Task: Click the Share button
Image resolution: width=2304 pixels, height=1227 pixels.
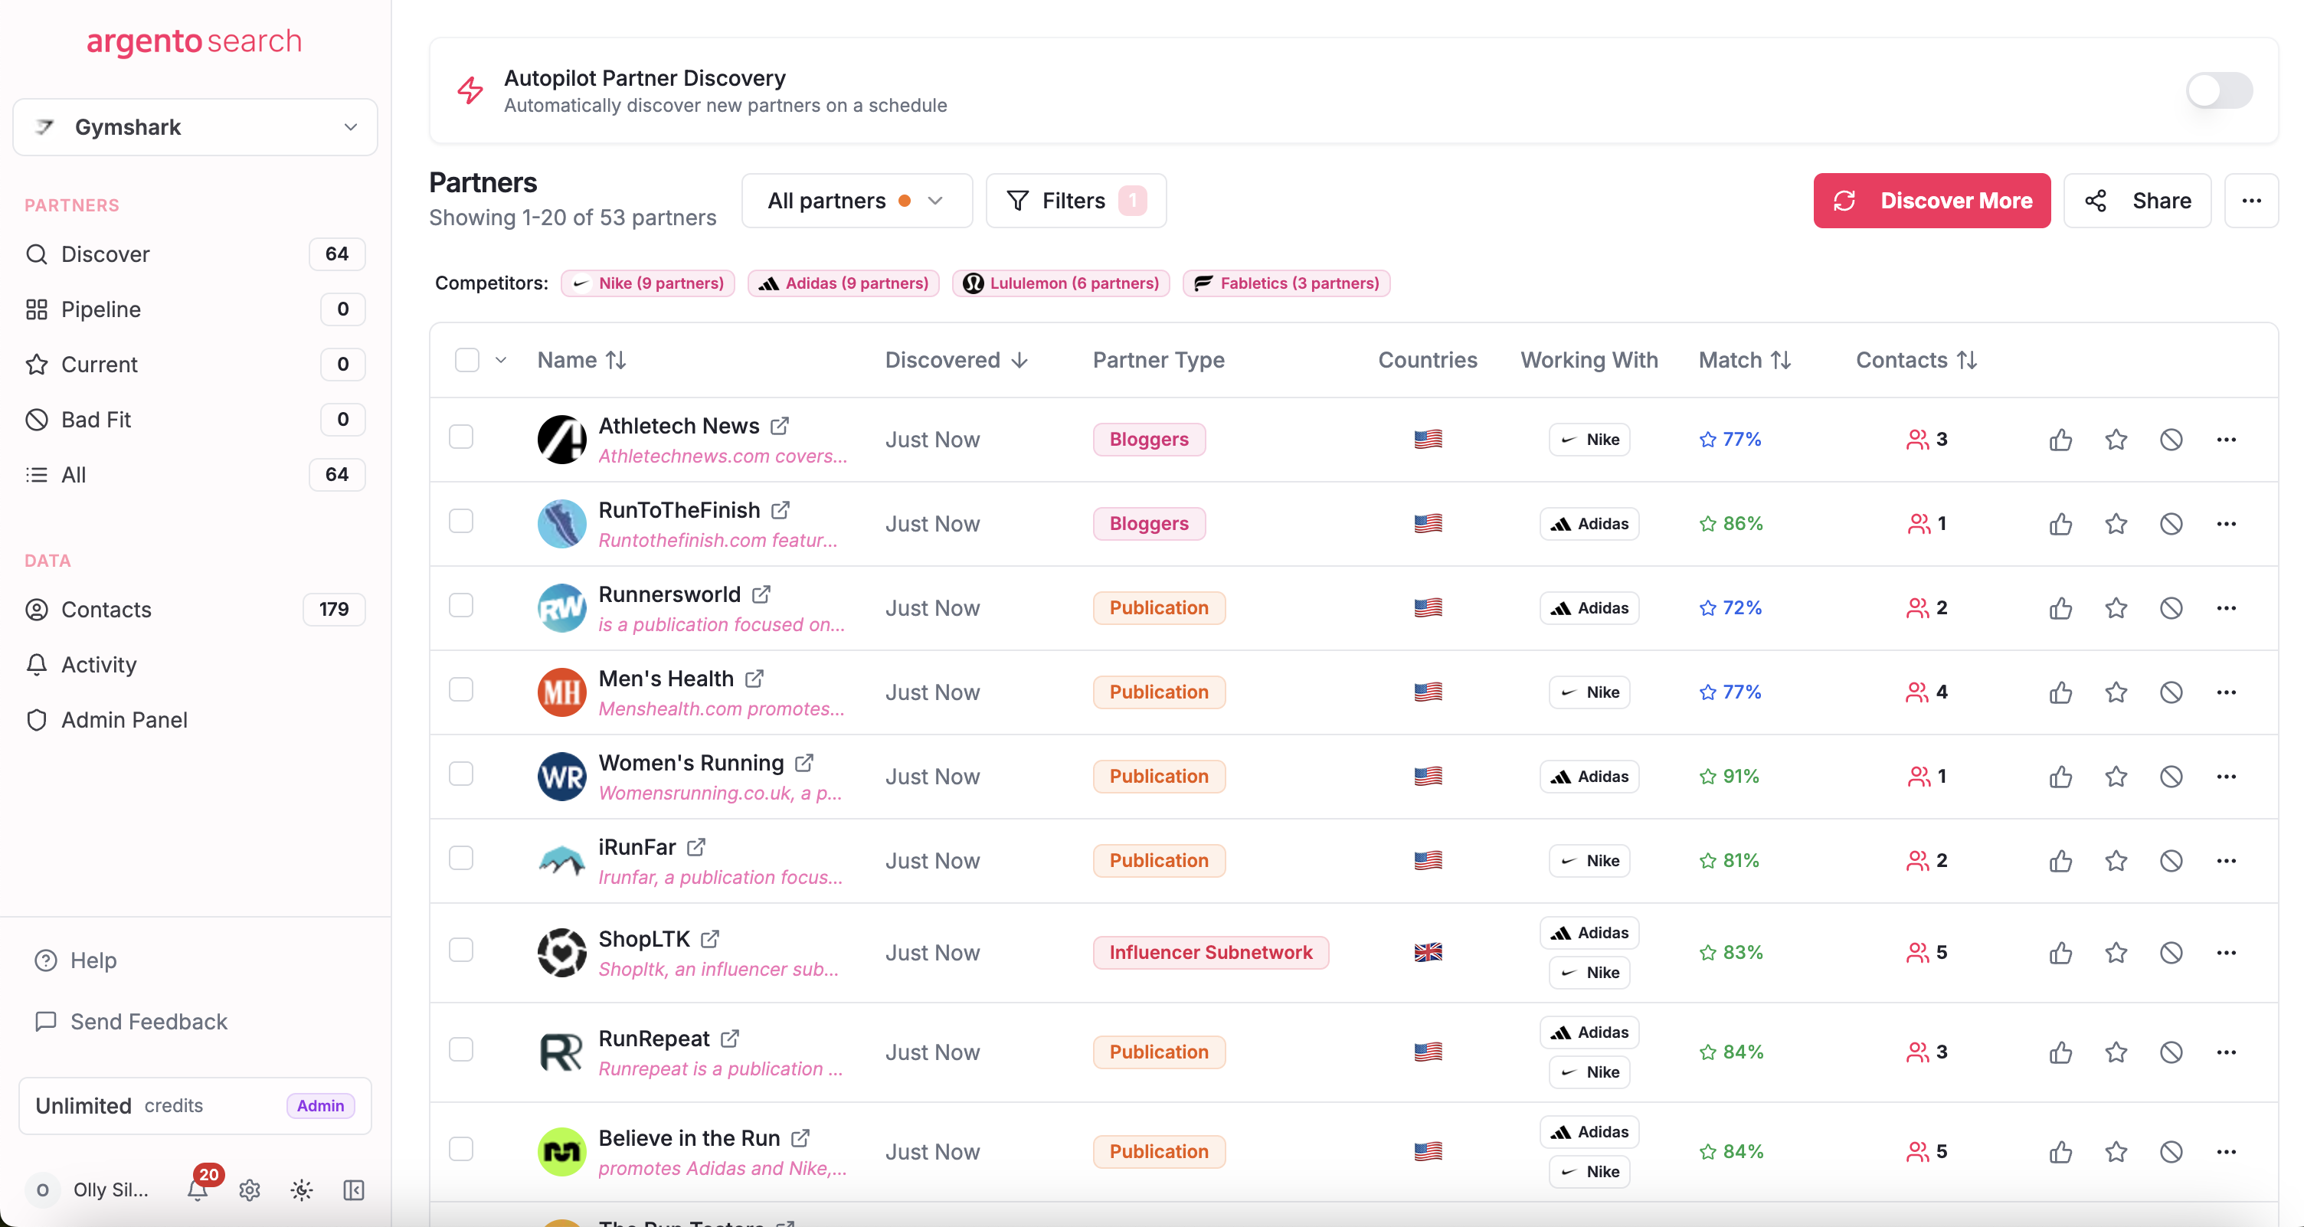Action: (2137, 201)
